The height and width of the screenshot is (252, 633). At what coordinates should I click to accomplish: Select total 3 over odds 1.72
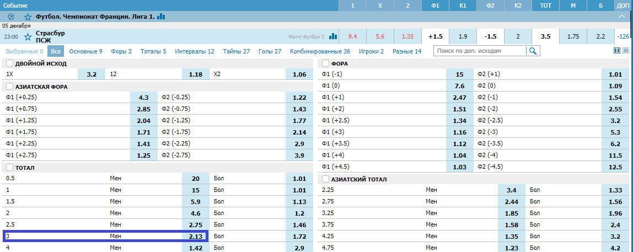pyautogui.click(x=299, y=236)
